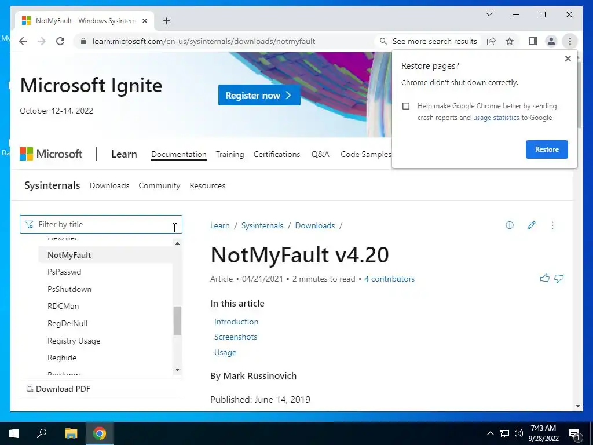Screen dimensions: 593x445
Task: Give thumbs up feedback on article
Action: tap(544, 279)
